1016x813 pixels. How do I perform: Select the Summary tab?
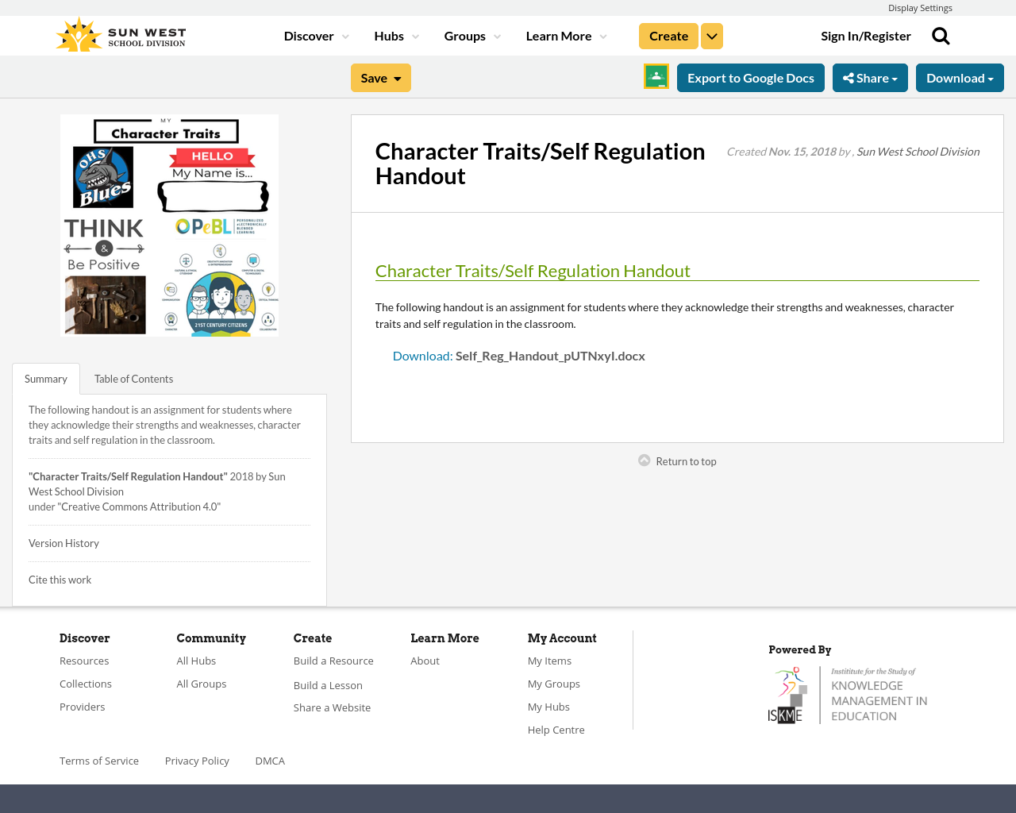pos(45,378)
